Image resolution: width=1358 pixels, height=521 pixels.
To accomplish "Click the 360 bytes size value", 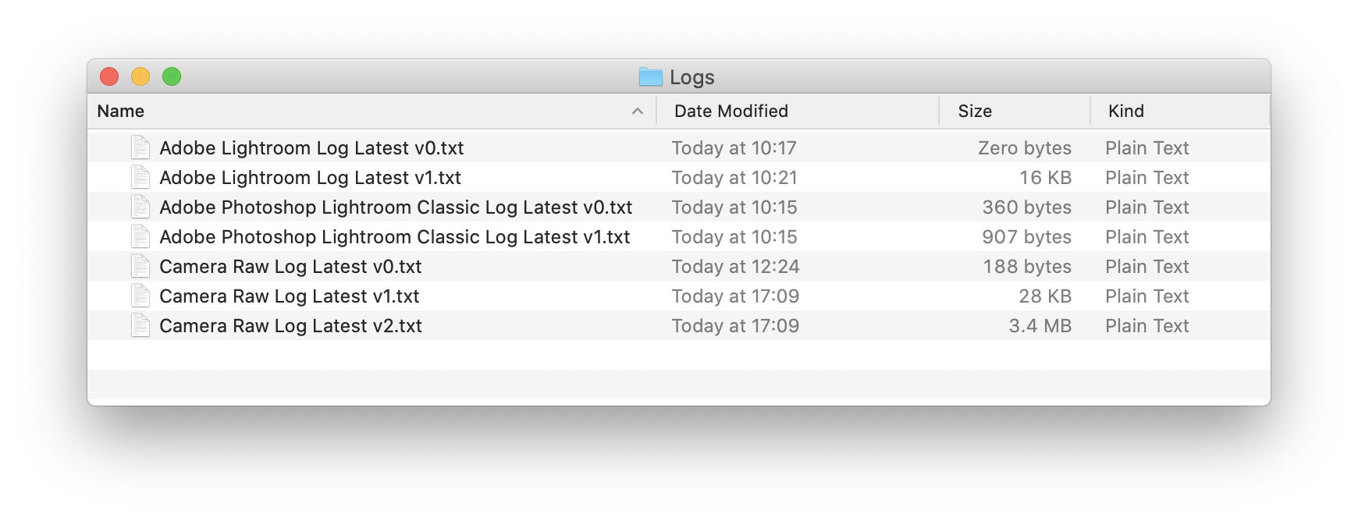I will 1027,207.
